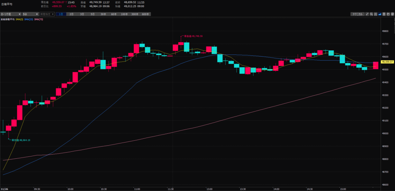This screenshot has width=395, height=191.
Task: Click the 出 volume display icon
Action: 376,14
